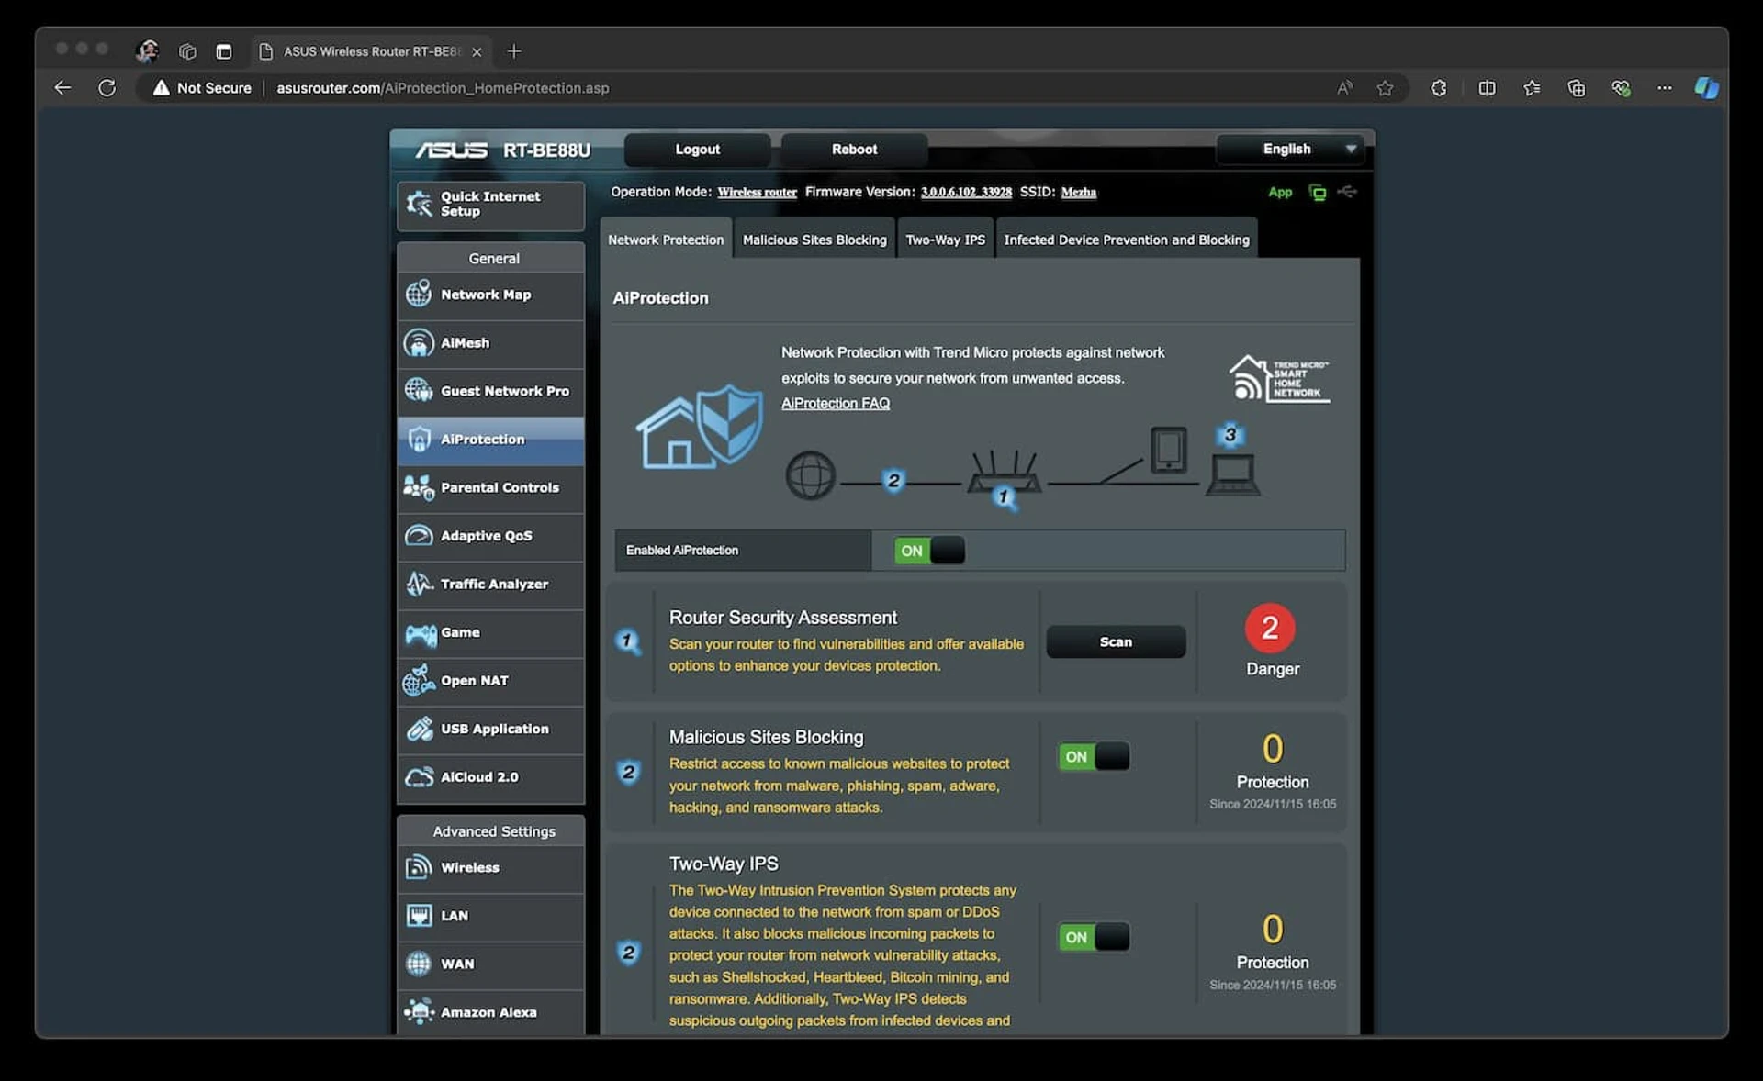
Task: Switch to Two-Way IPS tab
Action: (945, 240)
